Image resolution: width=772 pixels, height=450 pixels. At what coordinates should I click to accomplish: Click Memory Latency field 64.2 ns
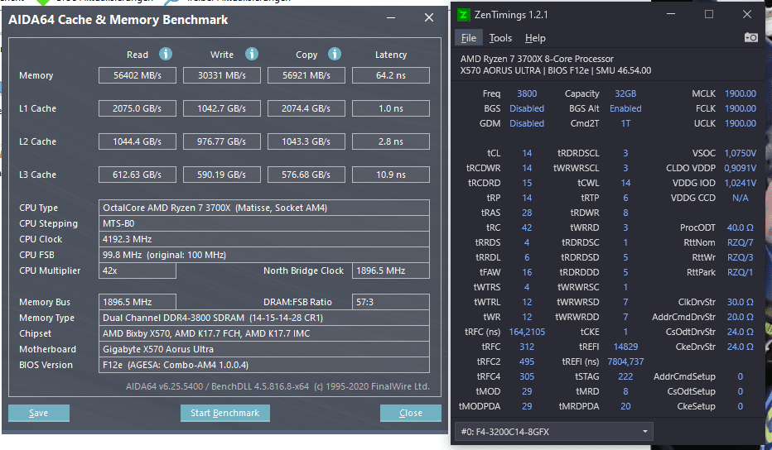pos(391,75)
